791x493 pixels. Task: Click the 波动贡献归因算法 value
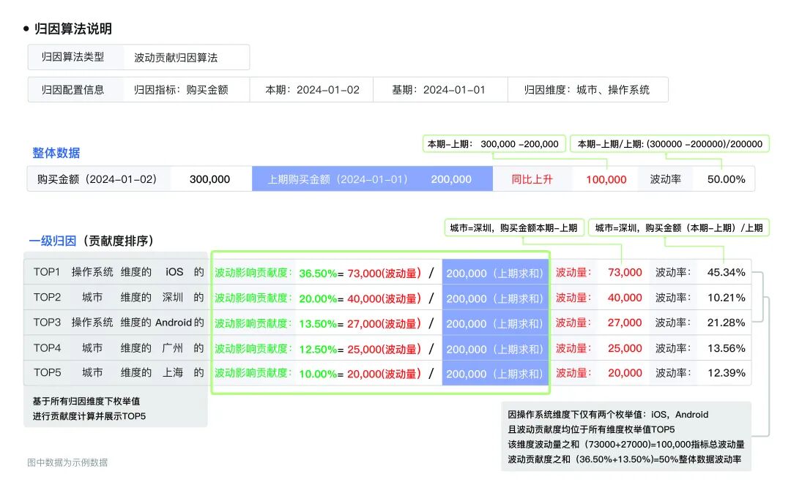click(x=176, y=57)
